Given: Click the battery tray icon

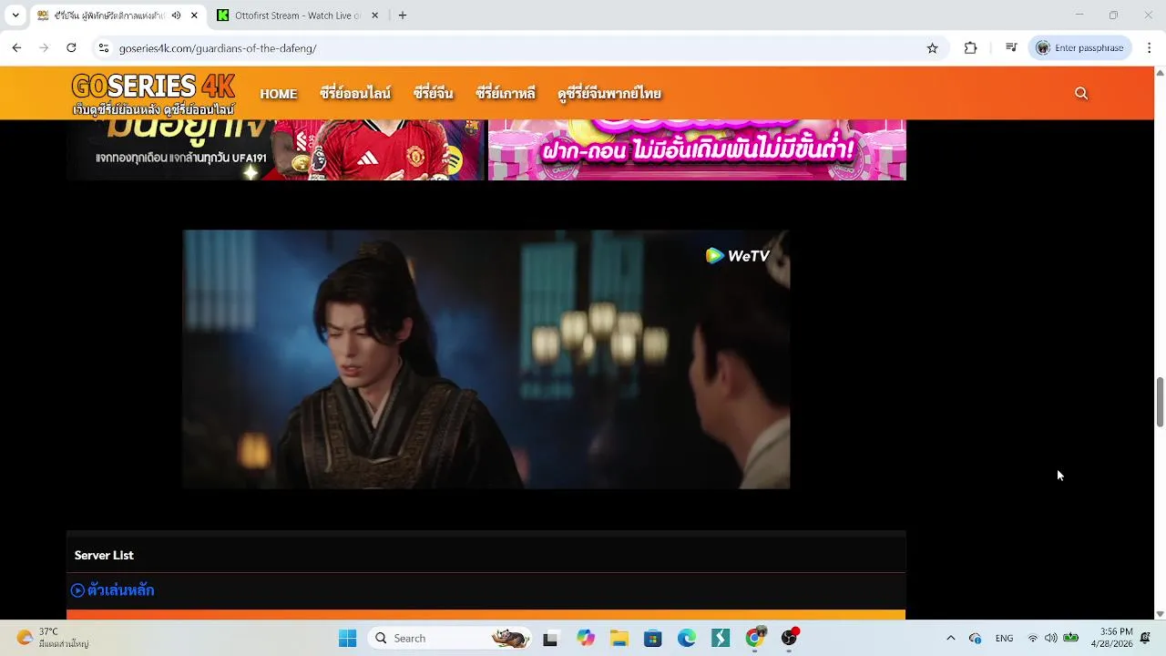Looking at the screenshot, I should 1071,638.
